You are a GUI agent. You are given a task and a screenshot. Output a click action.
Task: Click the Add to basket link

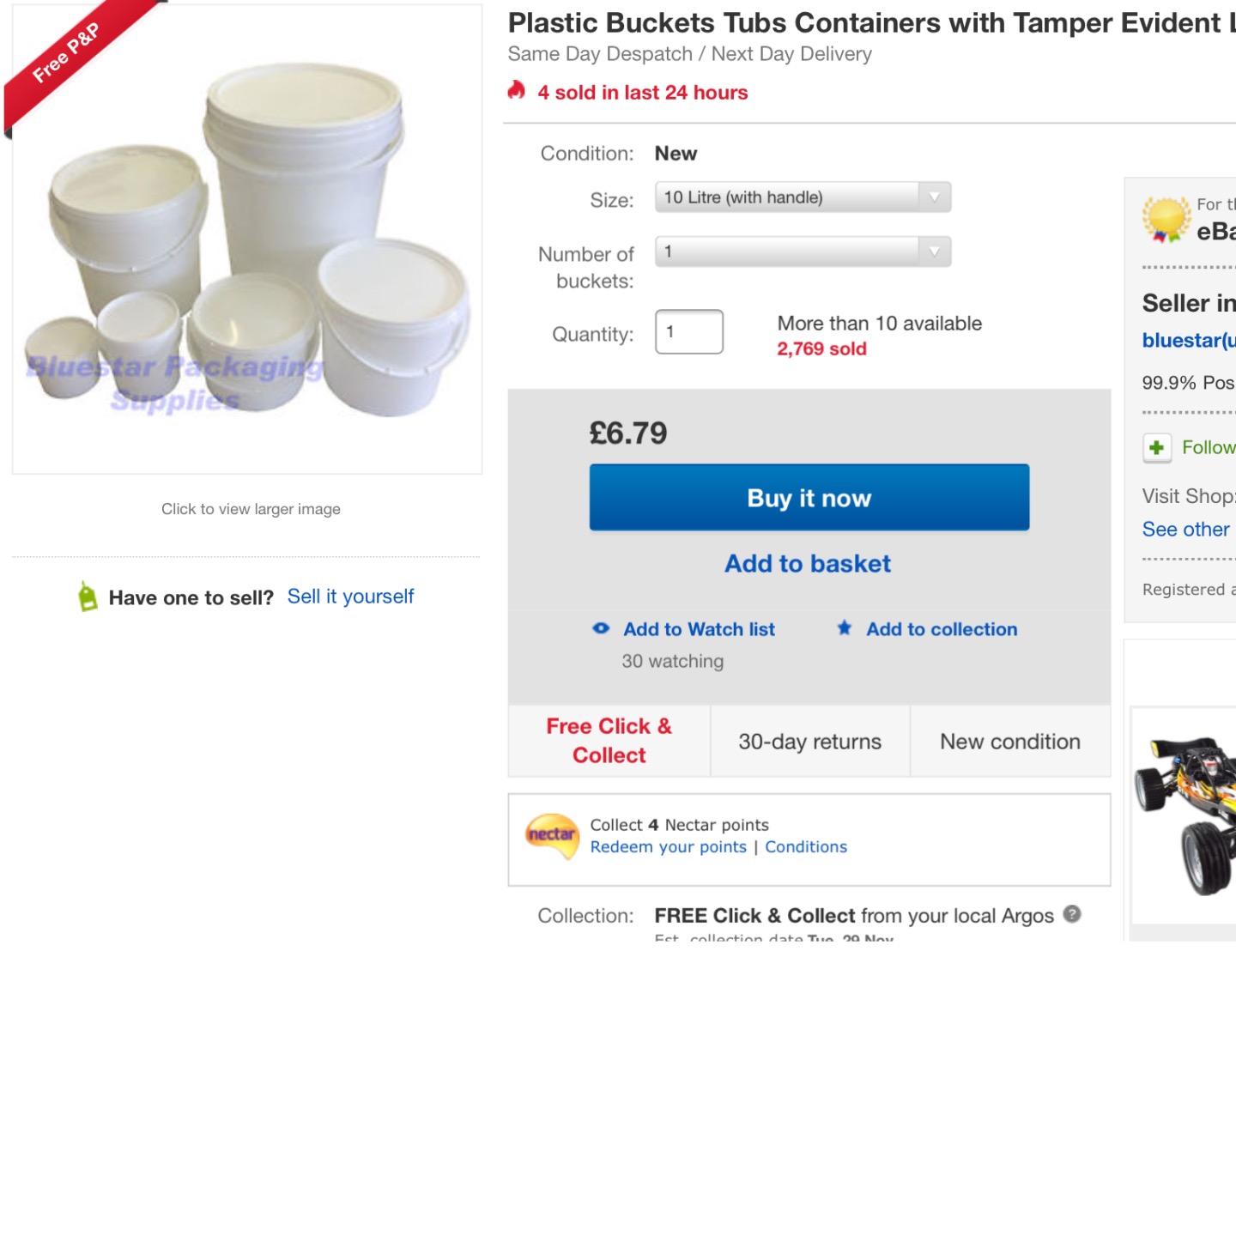[x=808, y=563]
